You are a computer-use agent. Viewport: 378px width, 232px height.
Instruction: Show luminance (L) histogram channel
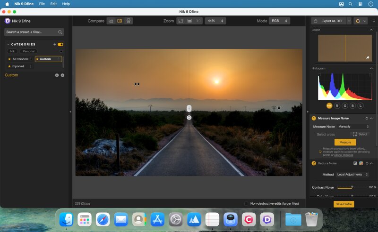tap(361, 106)
